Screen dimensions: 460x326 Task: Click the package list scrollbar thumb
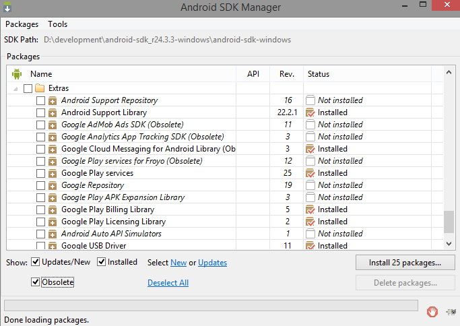(x=449, y=222)
